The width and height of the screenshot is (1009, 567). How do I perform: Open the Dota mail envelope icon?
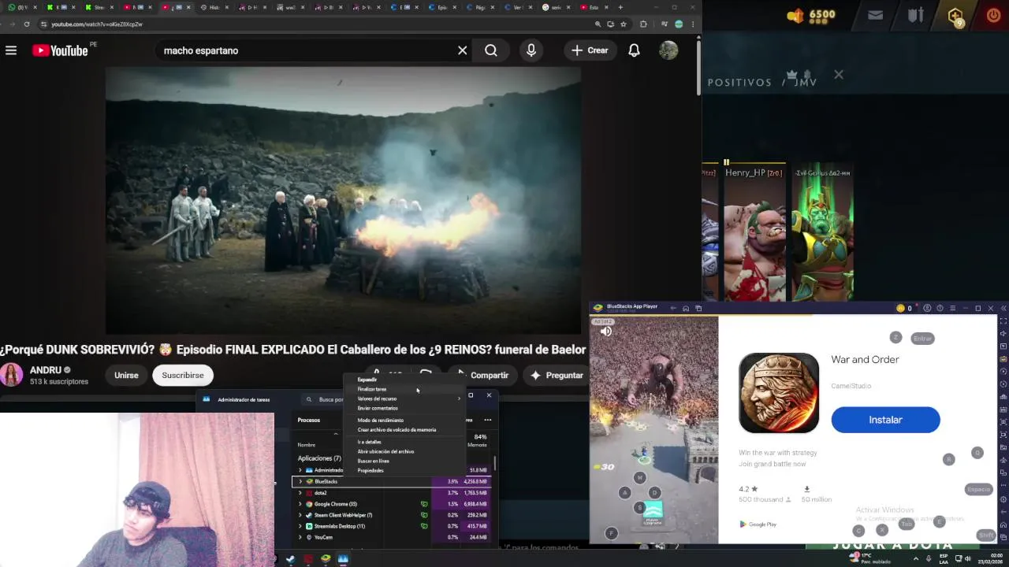coord(875,15)
